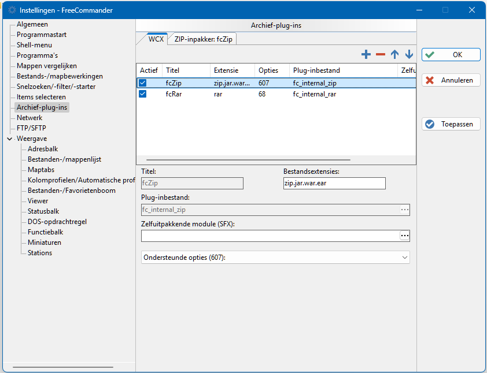487x373 pixels.
Task: Open the DOS-opdrachtregel settings page
Action: click(x=57, y=222)
